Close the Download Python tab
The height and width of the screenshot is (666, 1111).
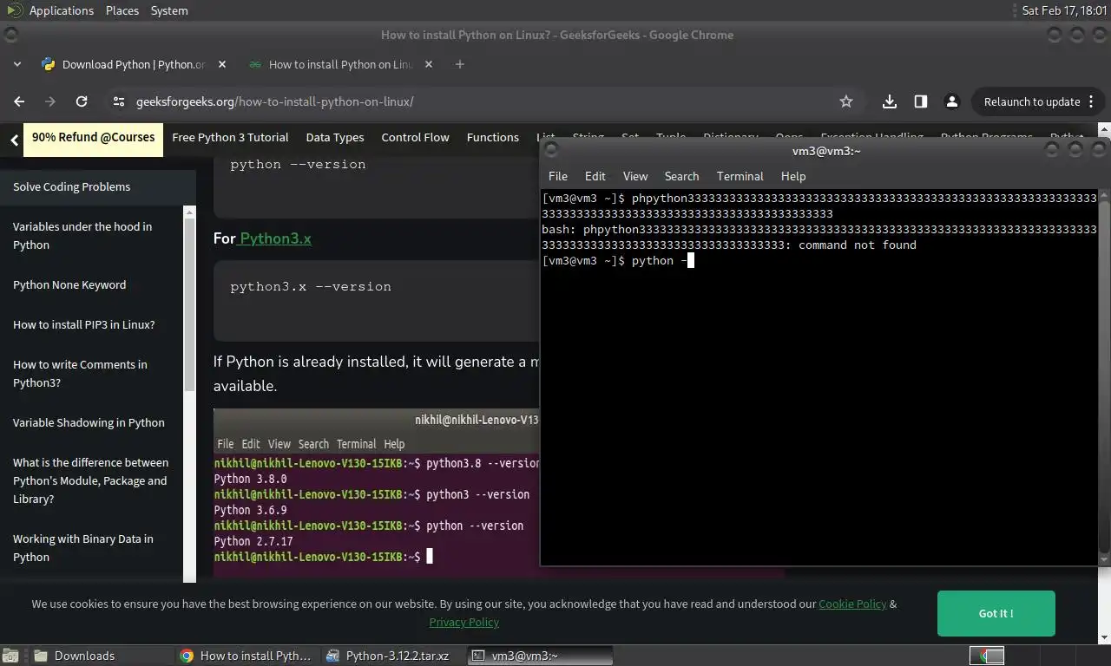[222, 64]
